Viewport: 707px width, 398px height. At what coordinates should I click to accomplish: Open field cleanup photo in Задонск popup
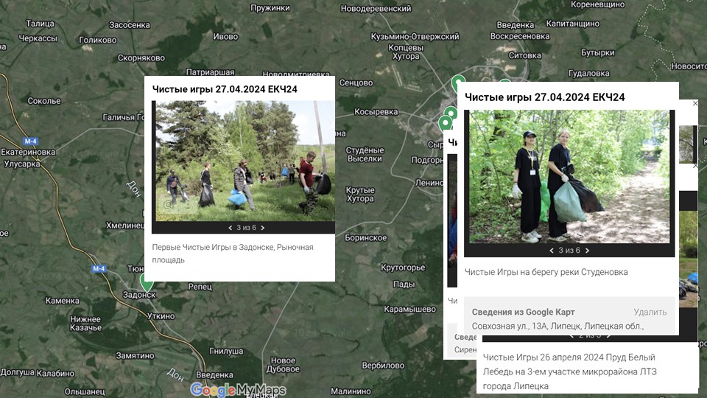(245, 161)
